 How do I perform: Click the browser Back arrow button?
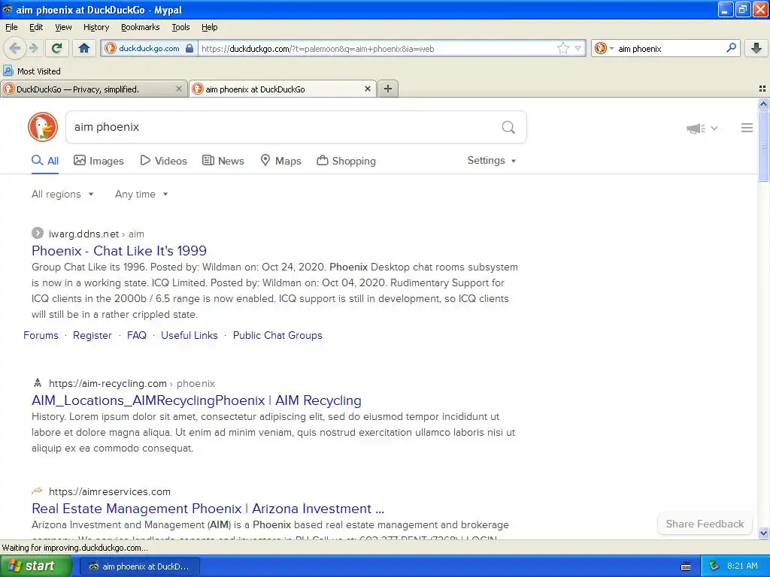(14, 48)
